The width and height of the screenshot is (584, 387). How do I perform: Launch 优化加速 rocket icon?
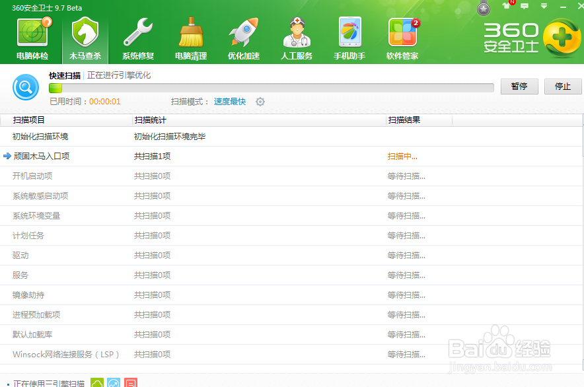point(243,36)
